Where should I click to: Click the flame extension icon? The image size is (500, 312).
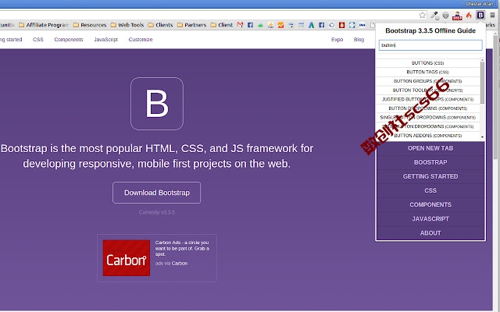click(469, 15)
